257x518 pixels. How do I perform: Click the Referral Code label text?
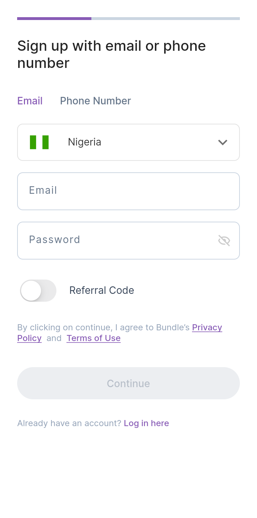point(102,291)
